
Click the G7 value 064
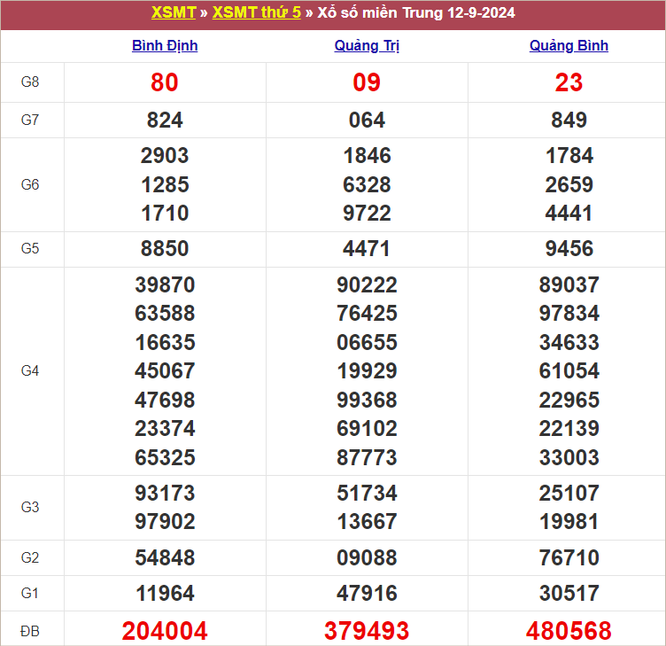pos(367,120)
